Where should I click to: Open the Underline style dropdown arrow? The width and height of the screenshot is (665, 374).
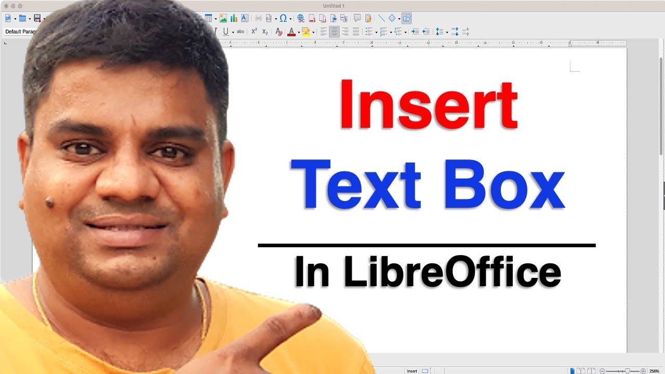tap(233, 32)
